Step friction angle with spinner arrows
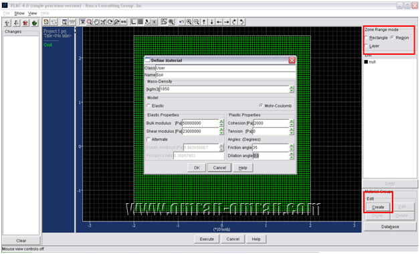 coord(292,148)
